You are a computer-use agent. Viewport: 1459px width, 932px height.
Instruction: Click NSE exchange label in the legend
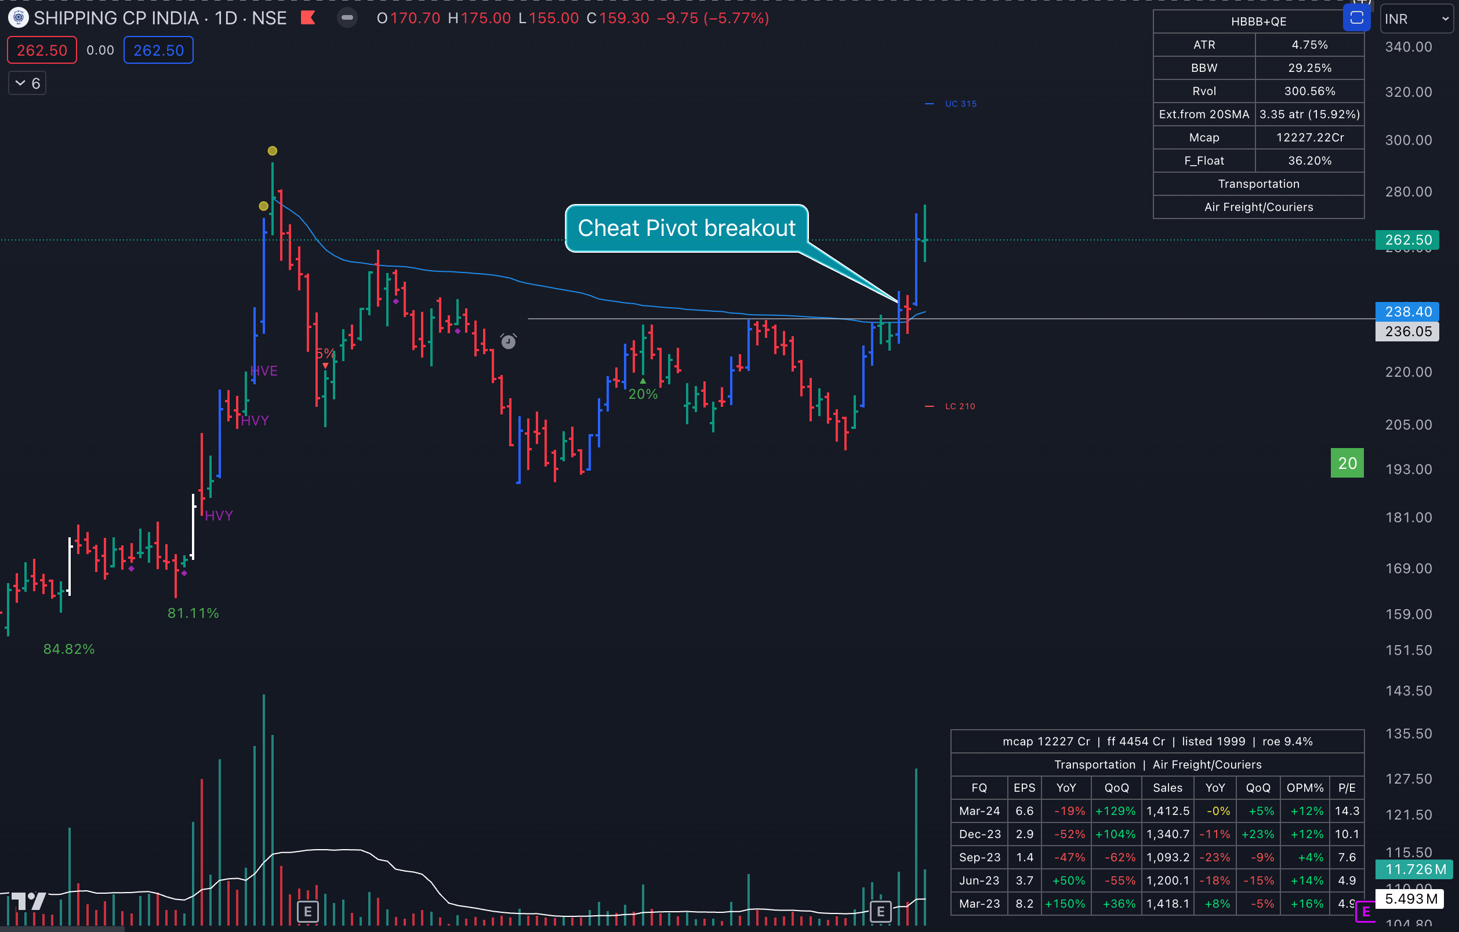click(271, 18)
